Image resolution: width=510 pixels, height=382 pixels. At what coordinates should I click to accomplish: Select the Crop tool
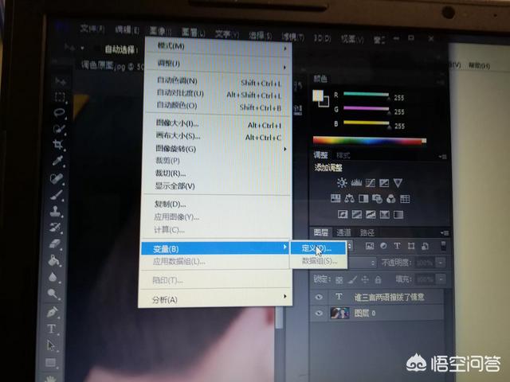coord(58,144)
